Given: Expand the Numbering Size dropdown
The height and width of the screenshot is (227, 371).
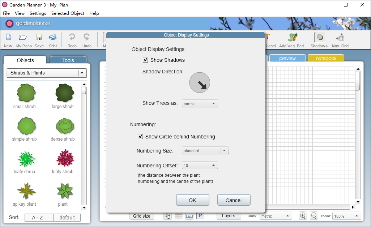Looking at the screenshot, I should 205,151.
